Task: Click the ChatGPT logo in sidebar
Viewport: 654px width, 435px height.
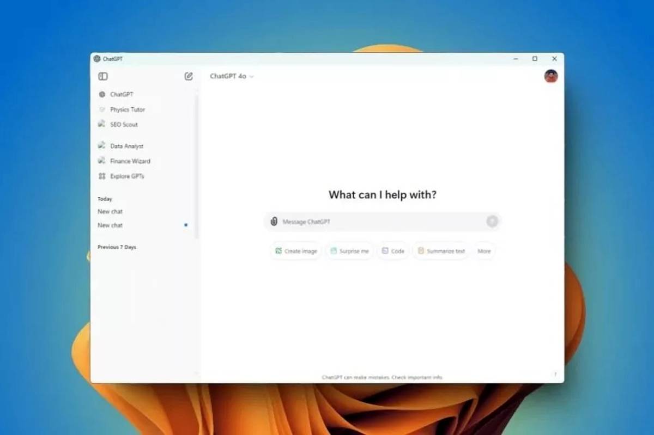Action: [102, 94]
